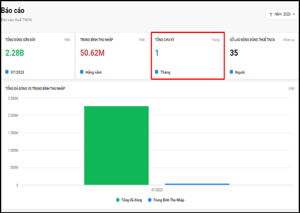Viewport: 300px width, 213px height.
Task: Click the 07/2023 date label
Action: (x=18, y=72)
